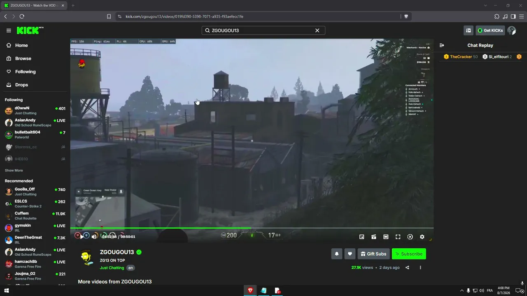Image resolution: width=527 pixels, height=296 pixels.
Task: Collapse the Chat Replay panel
Action: [442, 45]
